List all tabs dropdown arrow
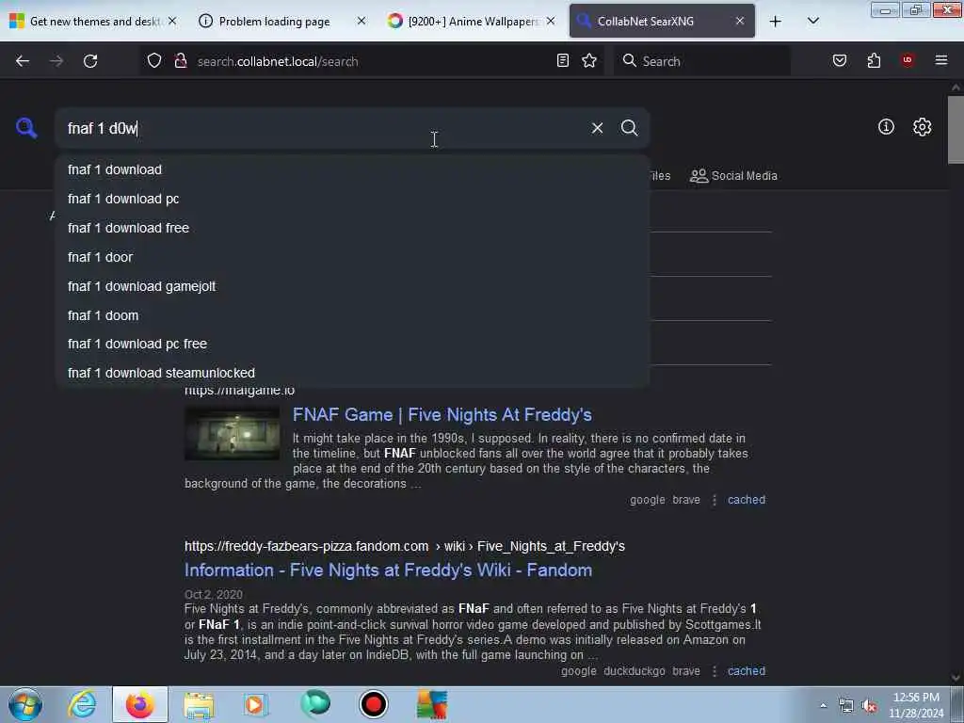This screenshot has width=964, height=723. [812, 21]
